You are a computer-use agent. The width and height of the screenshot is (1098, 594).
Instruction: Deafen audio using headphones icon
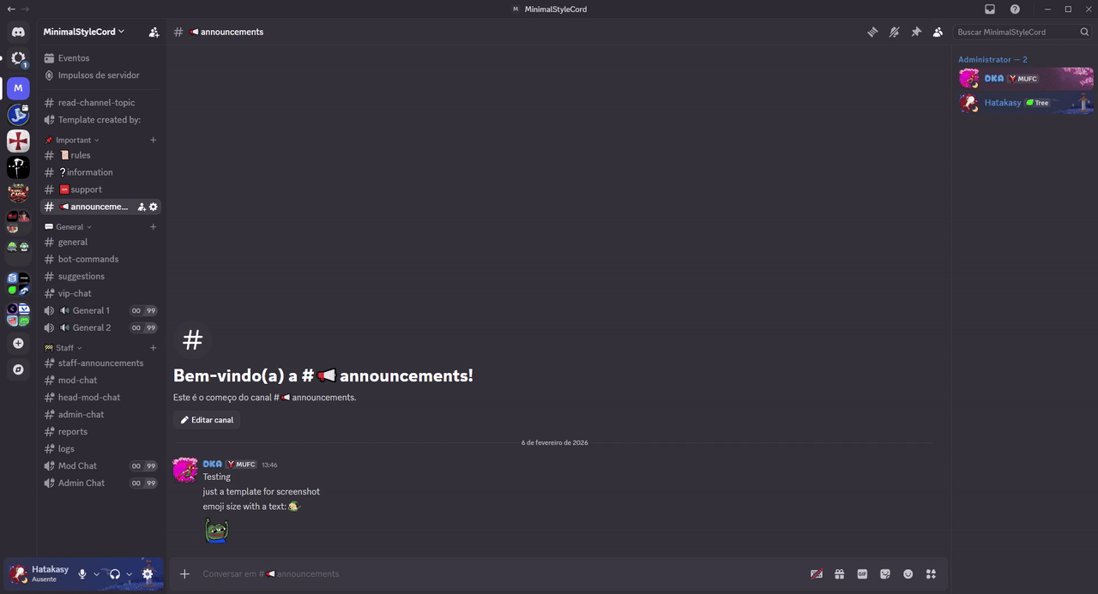tap(114, 574)
